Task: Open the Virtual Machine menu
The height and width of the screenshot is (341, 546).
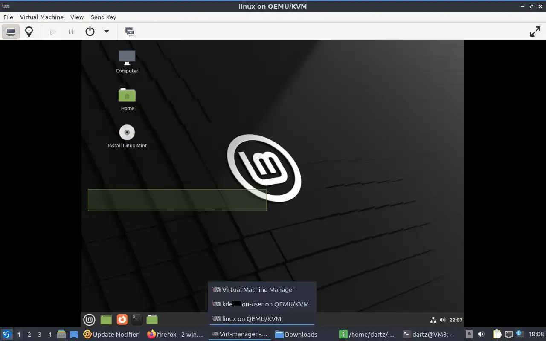Action: point(42,17)
